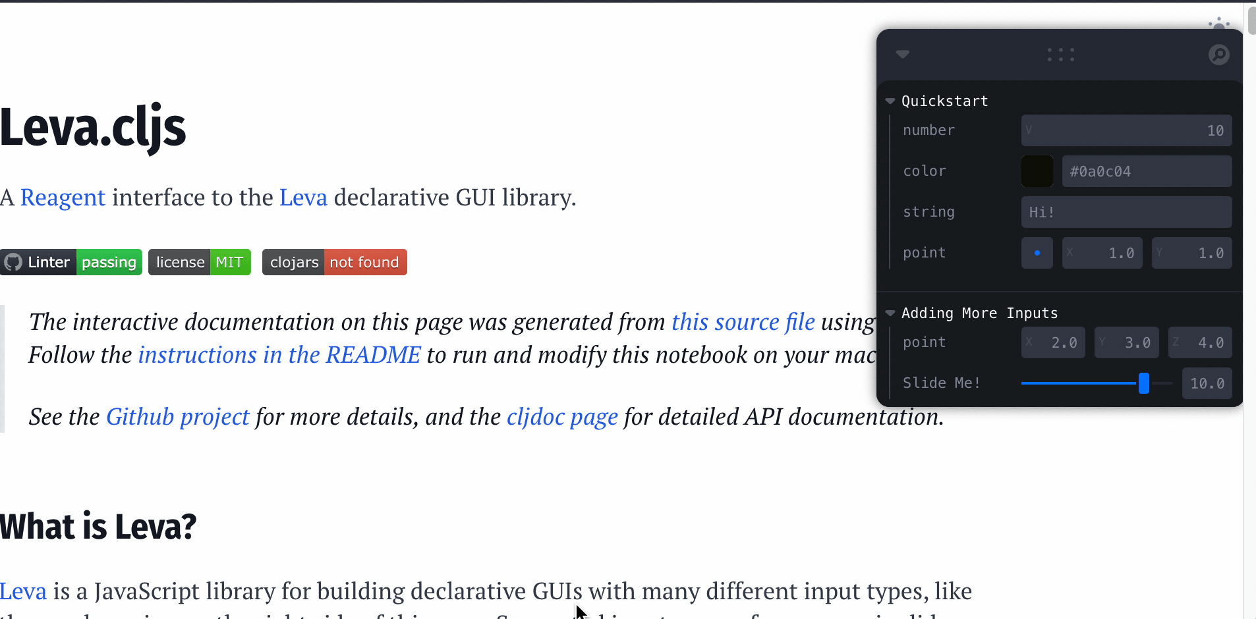The height and width of the screenshot is (619, 1256).
Task: Click the Quickstart point X field
Action: (x=1102, y=253)
